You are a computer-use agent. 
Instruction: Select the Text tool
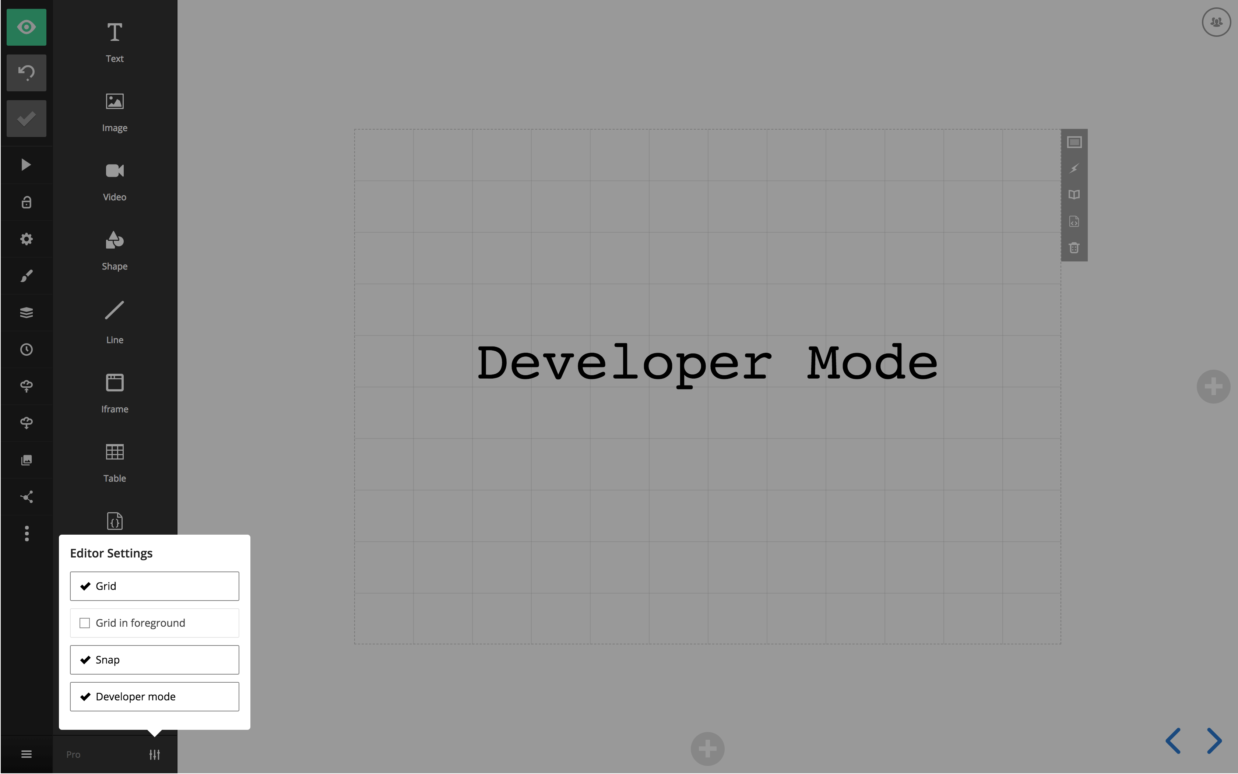[114, 41]
